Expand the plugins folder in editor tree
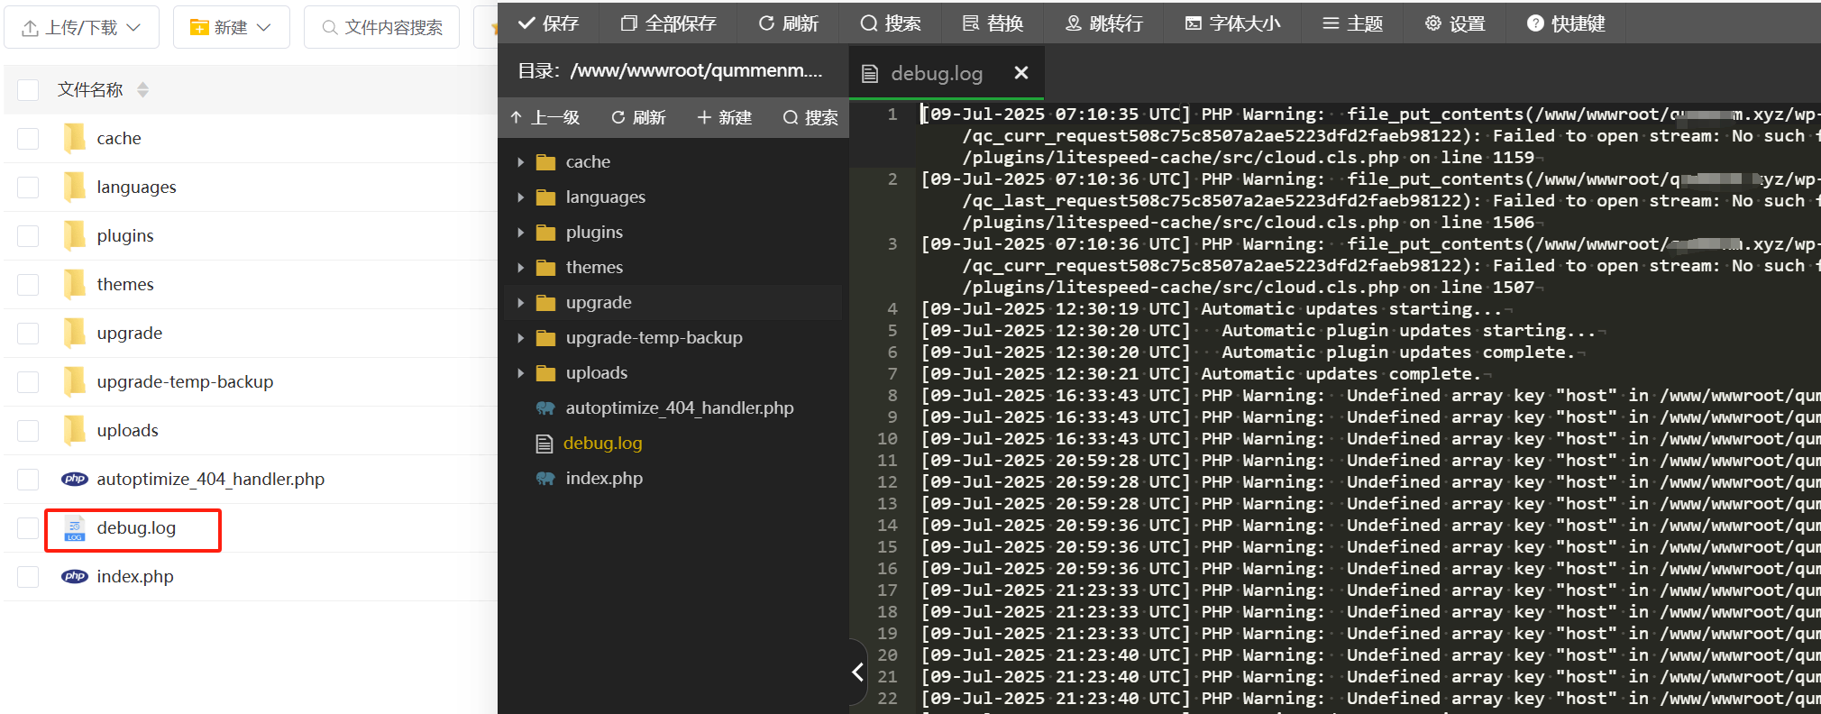1821x714 pixels. (521, 233)
